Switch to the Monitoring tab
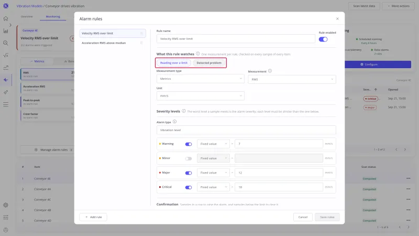Image resolution: width=419 pixels, height=236 pixels. (53, 17)
